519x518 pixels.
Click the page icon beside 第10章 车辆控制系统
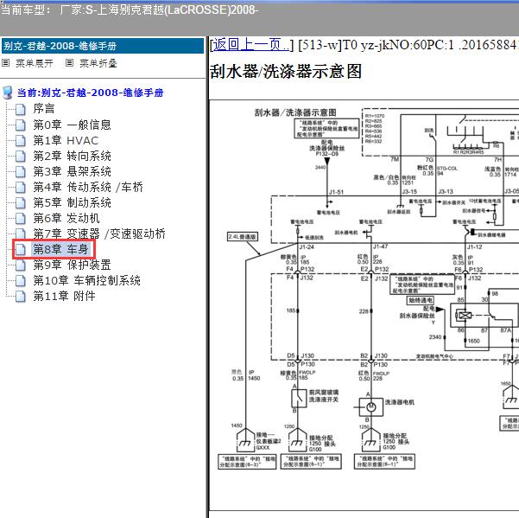coord(21,281)
